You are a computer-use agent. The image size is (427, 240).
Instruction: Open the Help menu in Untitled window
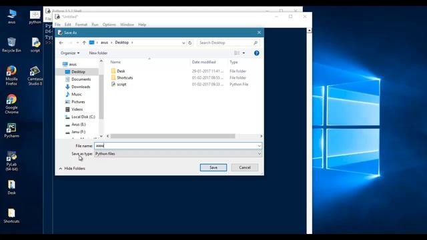pyautogui.click(x=142, y=25)
